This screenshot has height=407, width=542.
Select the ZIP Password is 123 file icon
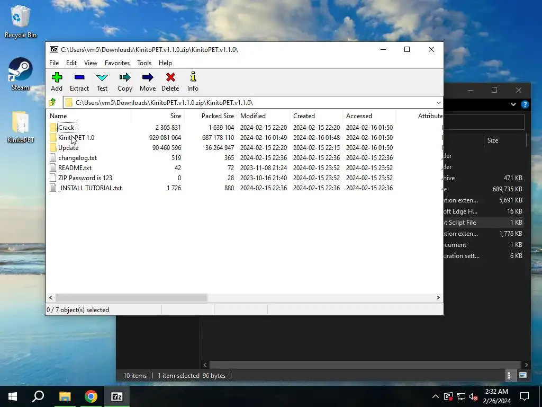(x=53, y=178)
